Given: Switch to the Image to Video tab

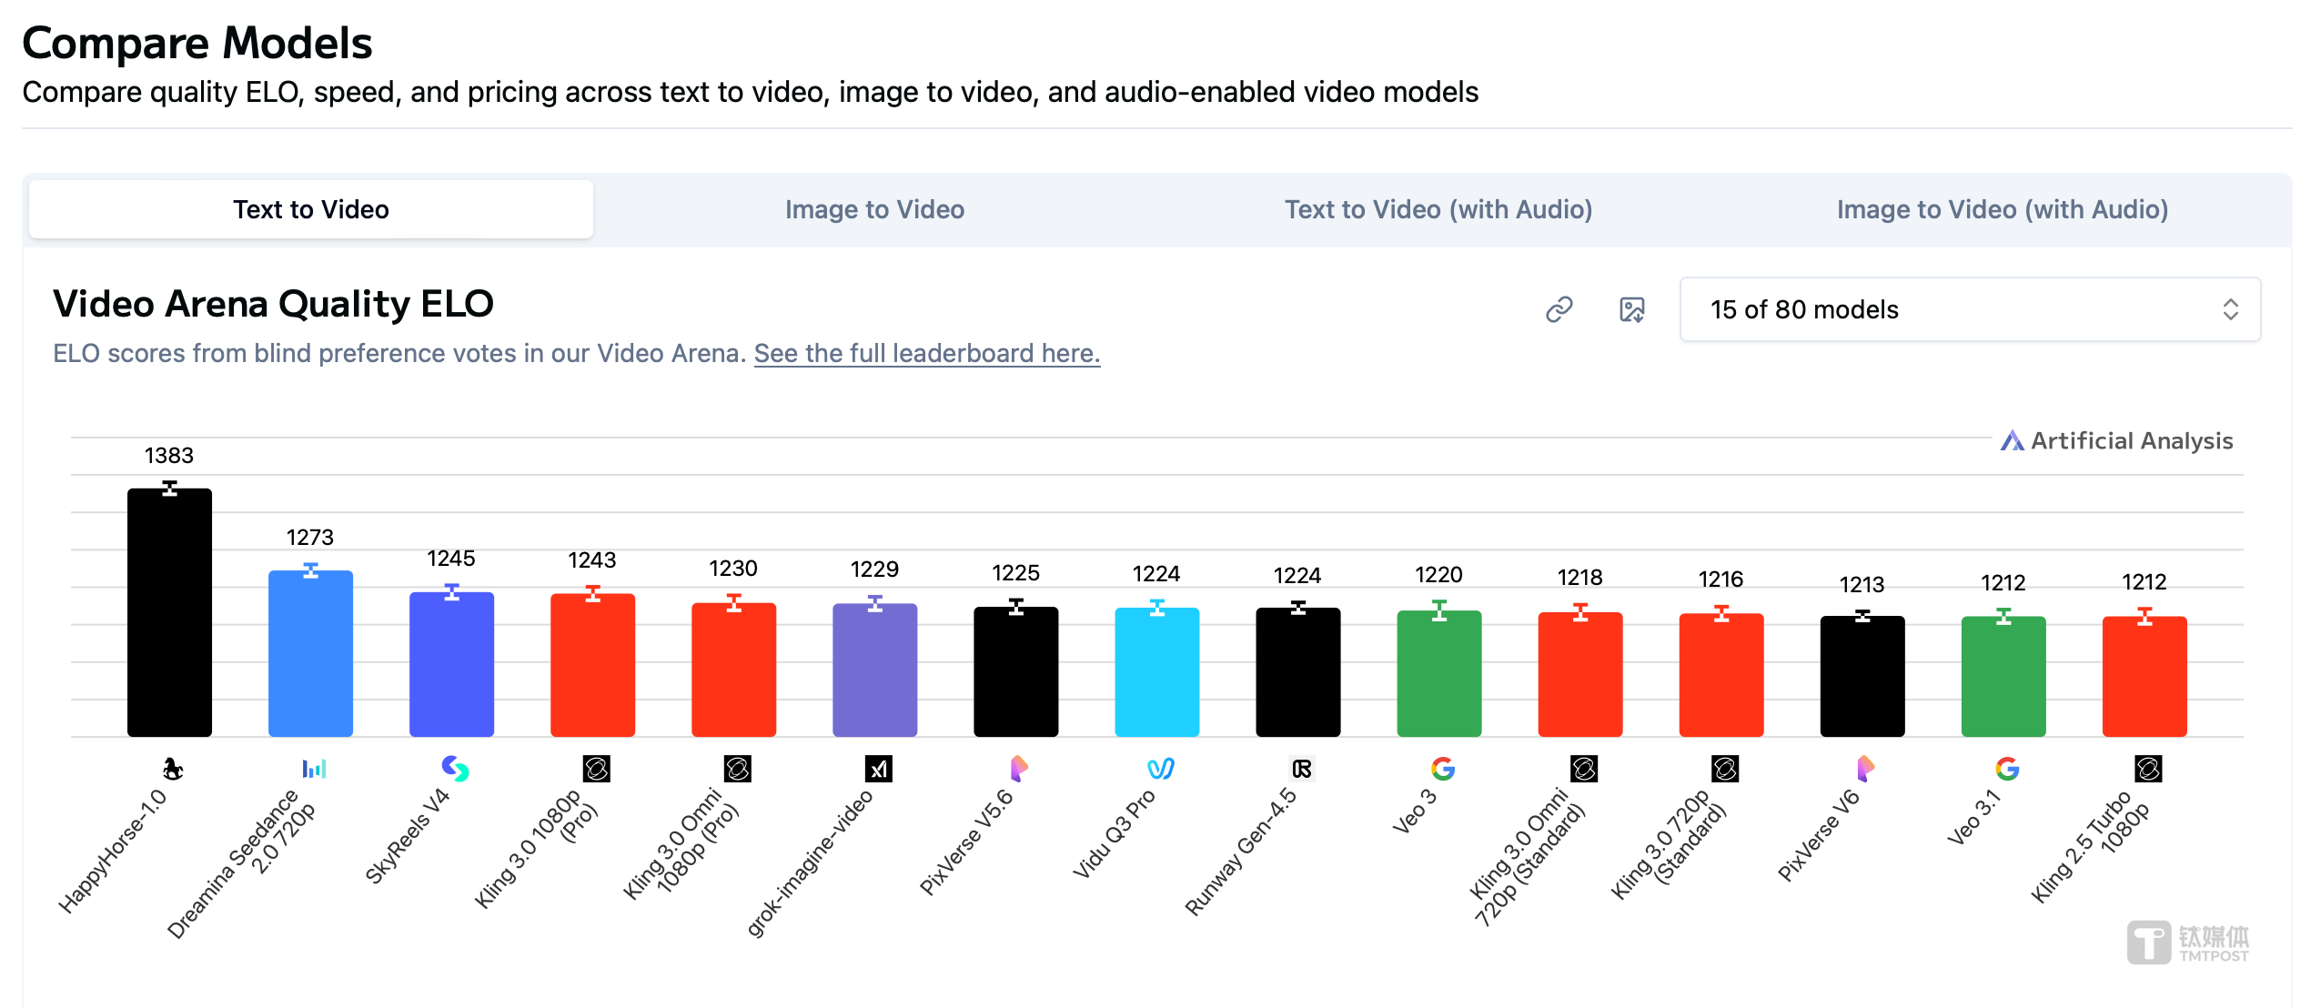Looking at the screenshot, I should (874, 209).
